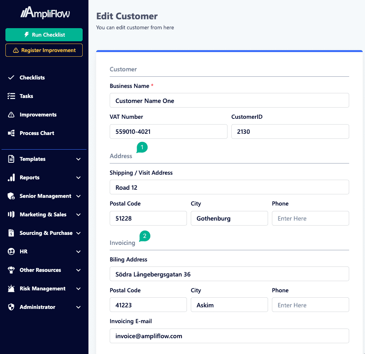Click the Reports bar chart icon
Image resolution: width=365 pixels, height=354 pixels.
click(11, 177)
